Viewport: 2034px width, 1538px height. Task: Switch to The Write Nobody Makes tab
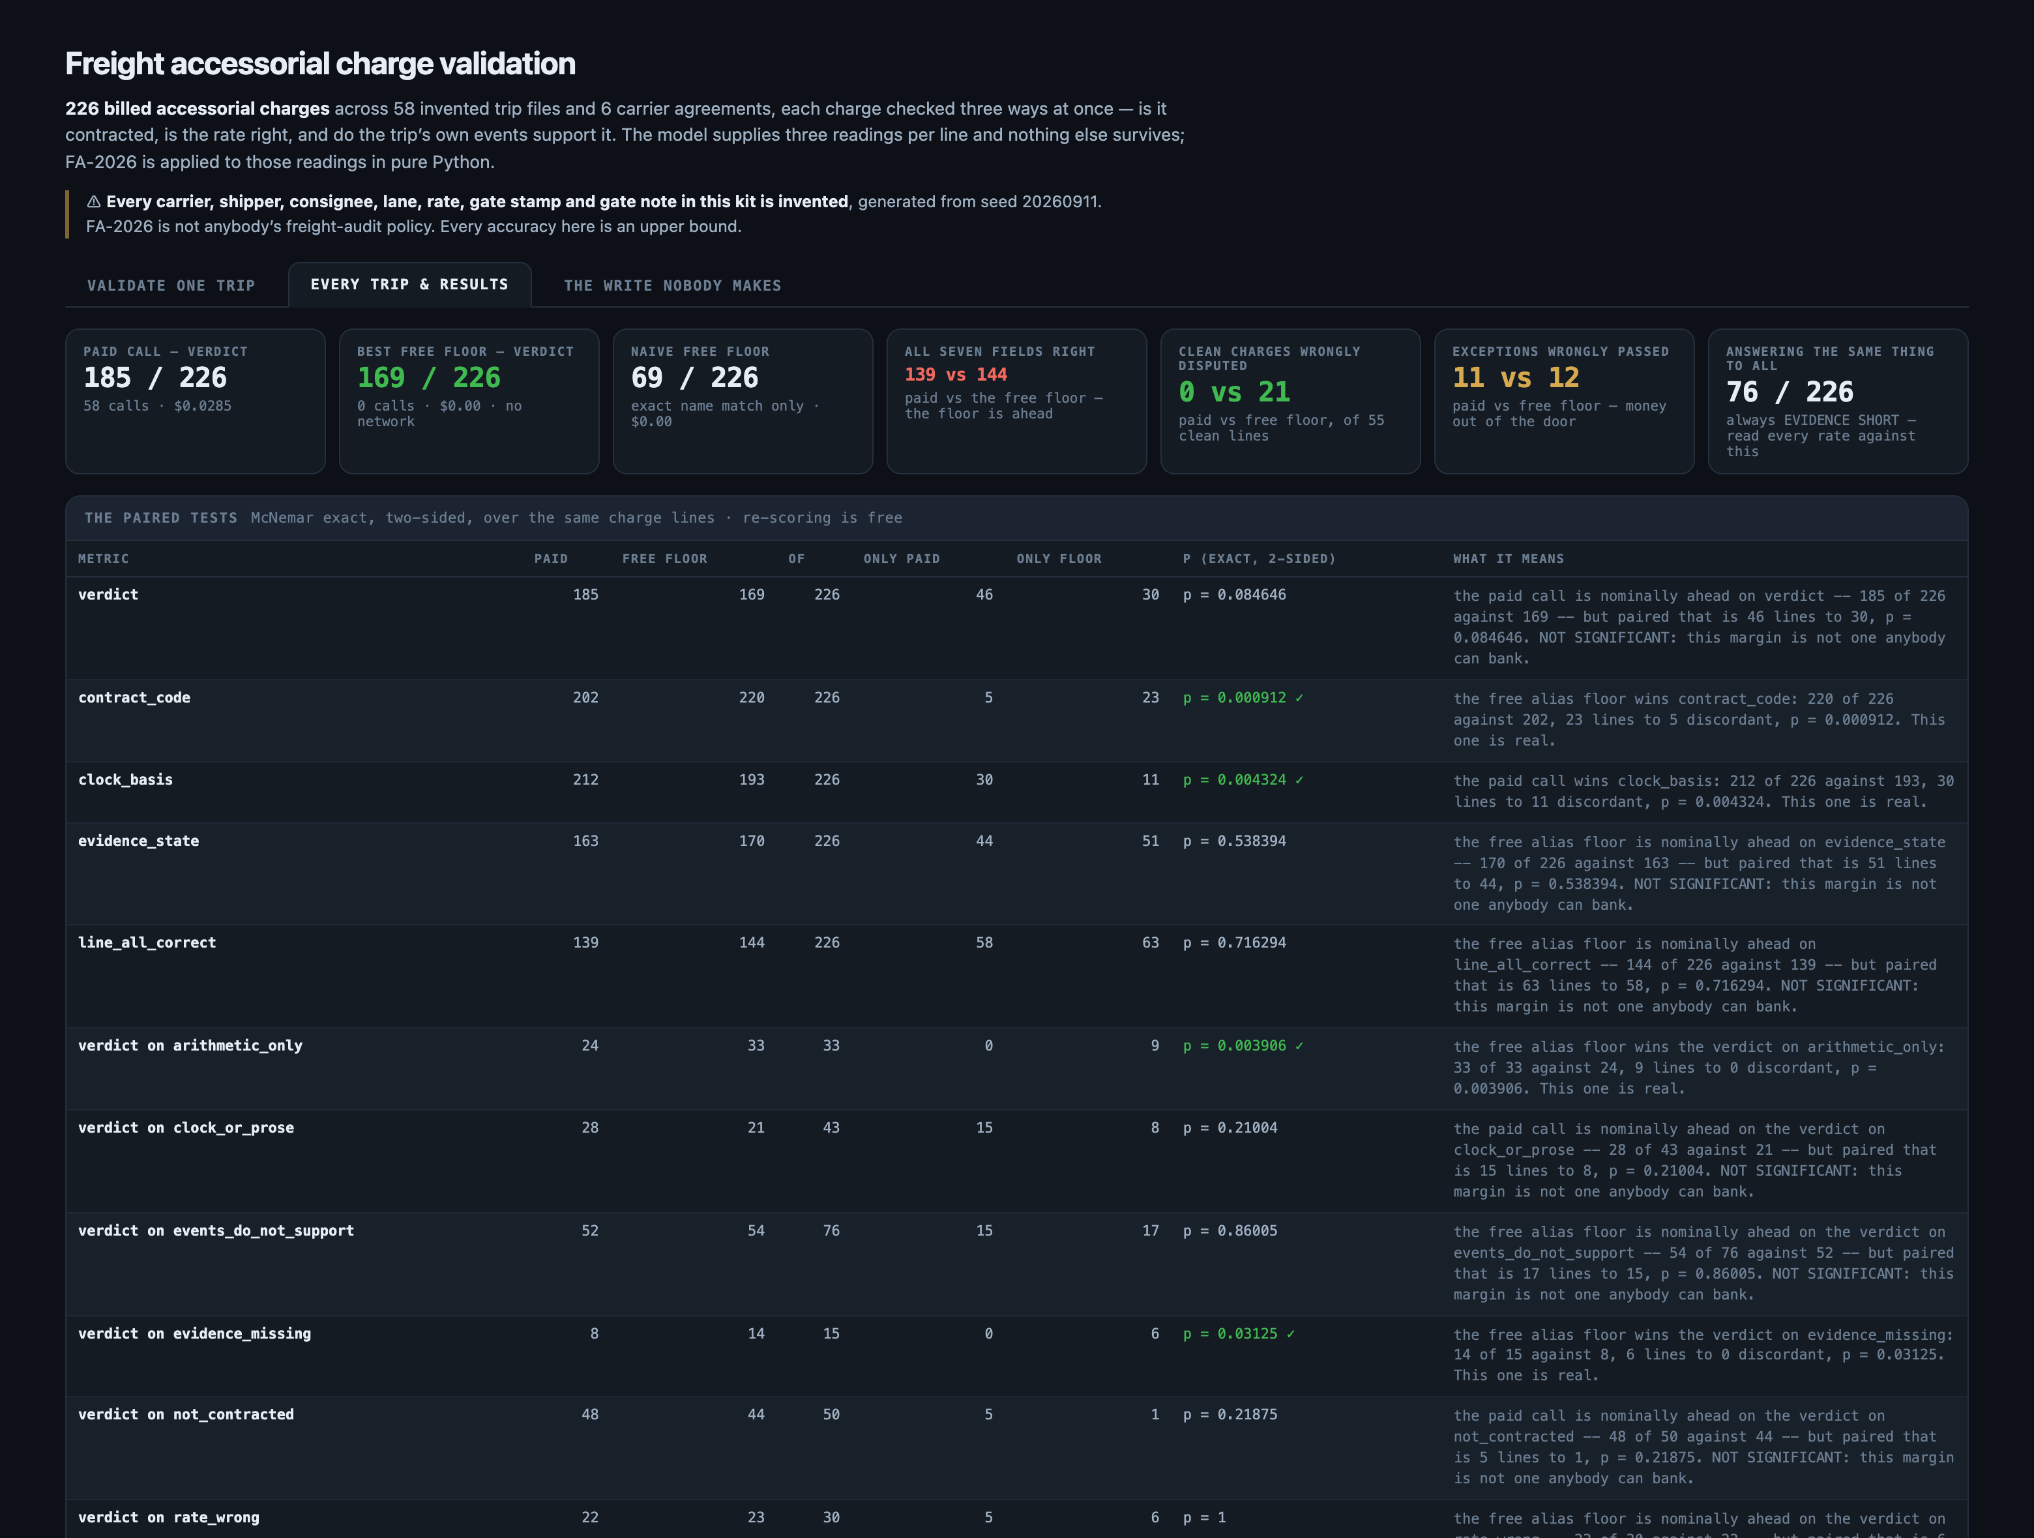coord(672,286)
